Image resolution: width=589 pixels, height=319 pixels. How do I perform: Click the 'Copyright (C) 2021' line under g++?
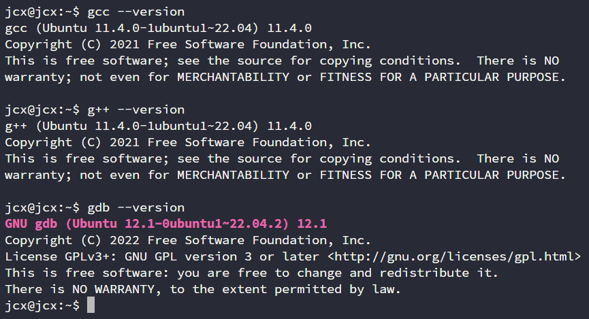pos(187,142)
